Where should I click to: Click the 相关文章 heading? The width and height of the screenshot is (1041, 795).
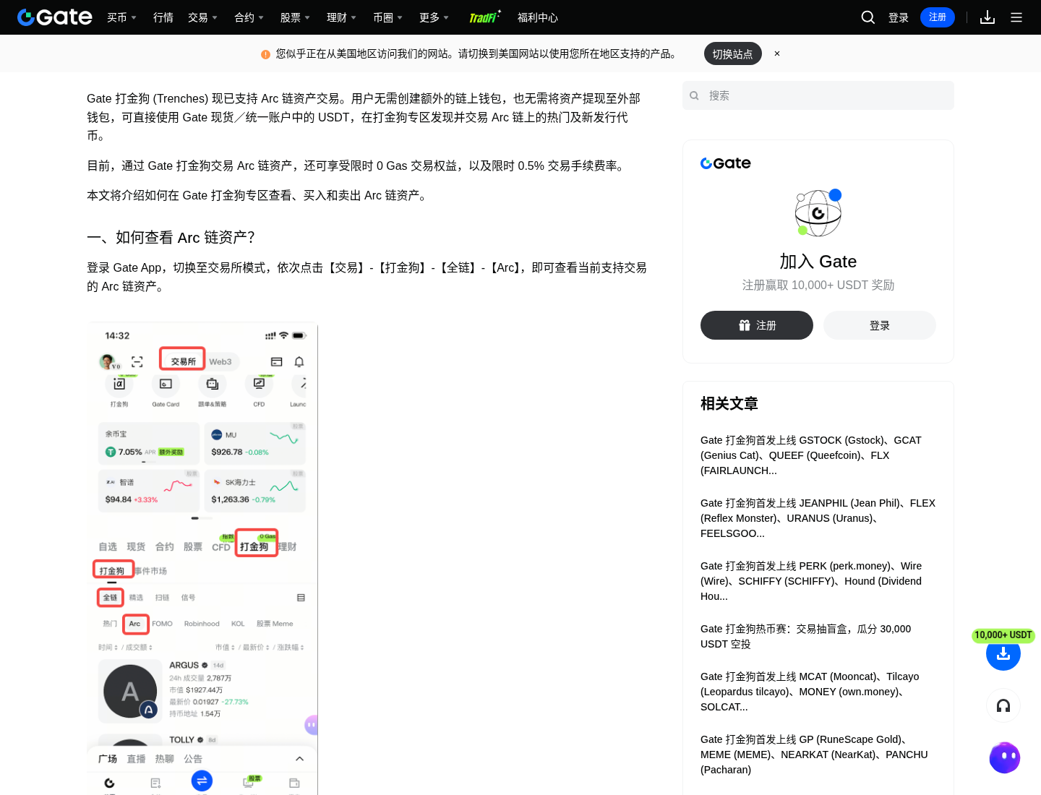(729, 404)
